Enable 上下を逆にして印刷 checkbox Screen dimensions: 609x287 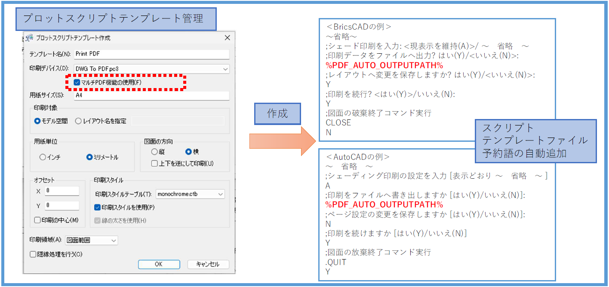[x=154, y=163]
